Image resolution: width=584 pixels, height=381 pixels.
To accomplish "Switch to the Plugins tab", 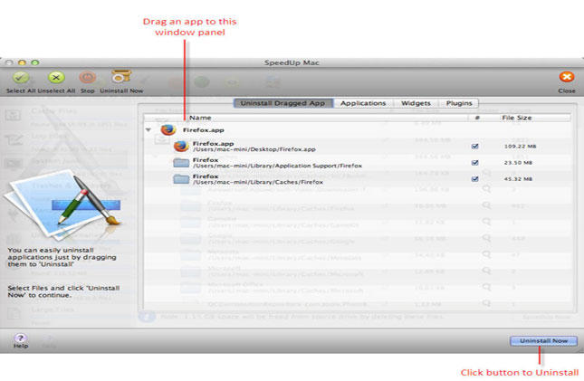I will coord(459,103).
